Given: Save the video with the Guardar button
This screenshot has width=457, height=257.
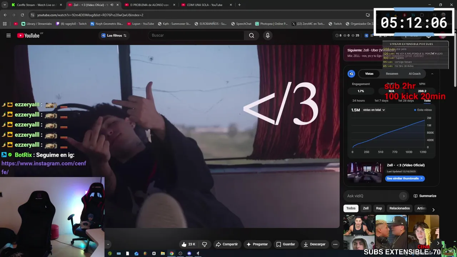Looking at the screenshot, I should 286,244.
